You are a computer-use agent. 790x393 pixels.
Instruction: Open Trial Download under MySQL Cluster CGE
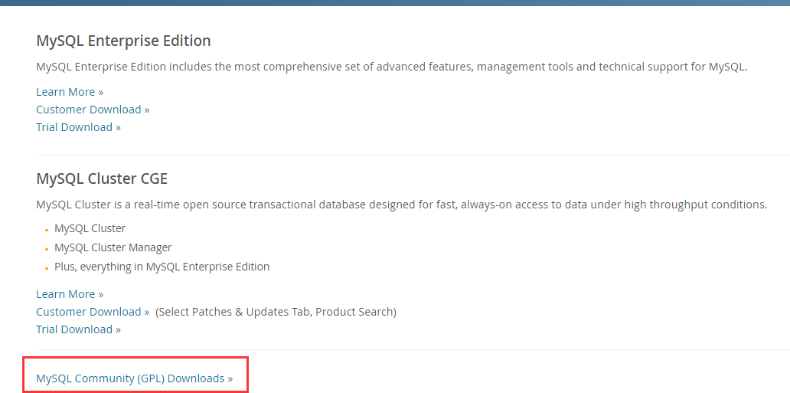coord(78,329)
